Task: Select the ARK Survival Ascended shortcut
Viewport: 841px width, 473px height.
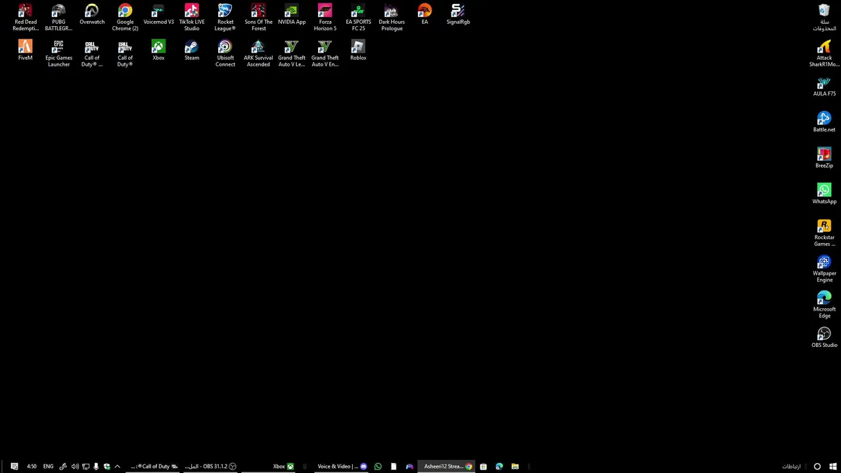Action: pyautogui.click(x=258, y=53)
